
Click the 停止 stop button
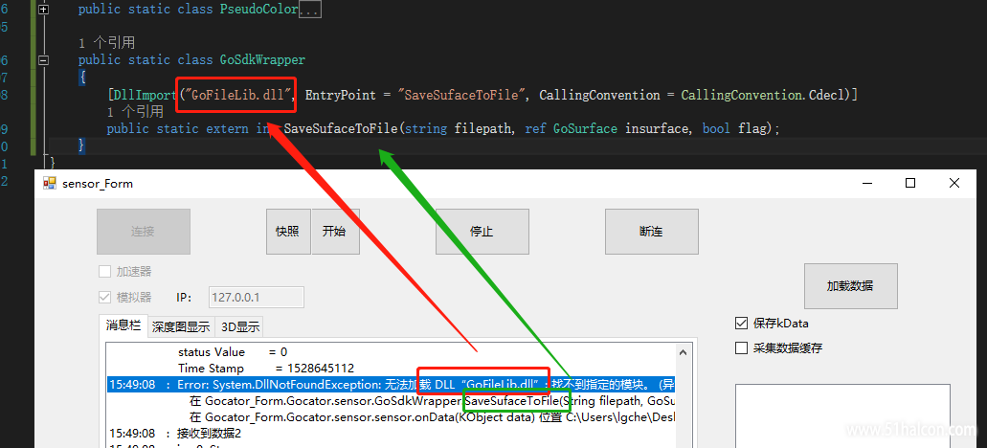pos(482,232)
